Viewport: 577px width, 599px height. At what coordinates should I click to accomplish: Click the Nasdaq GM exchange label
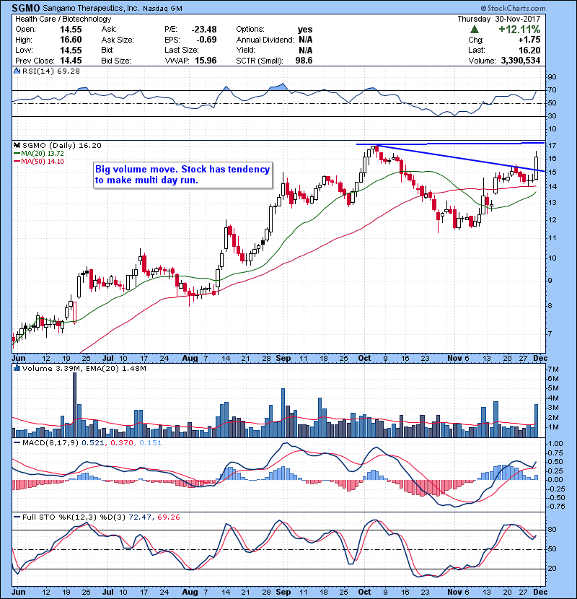(x=162, y=8)
